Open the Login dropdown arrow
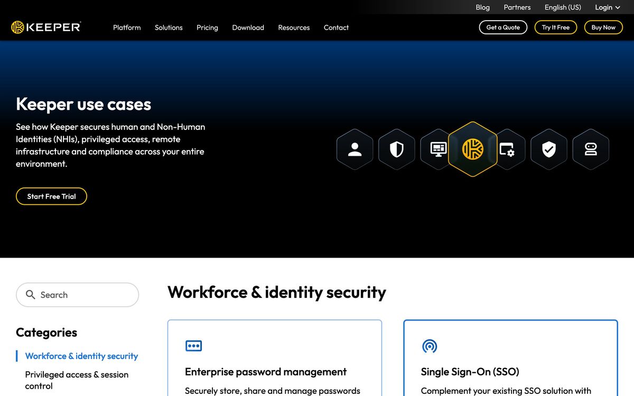This screenshot has height=396, width=634. 618,7
